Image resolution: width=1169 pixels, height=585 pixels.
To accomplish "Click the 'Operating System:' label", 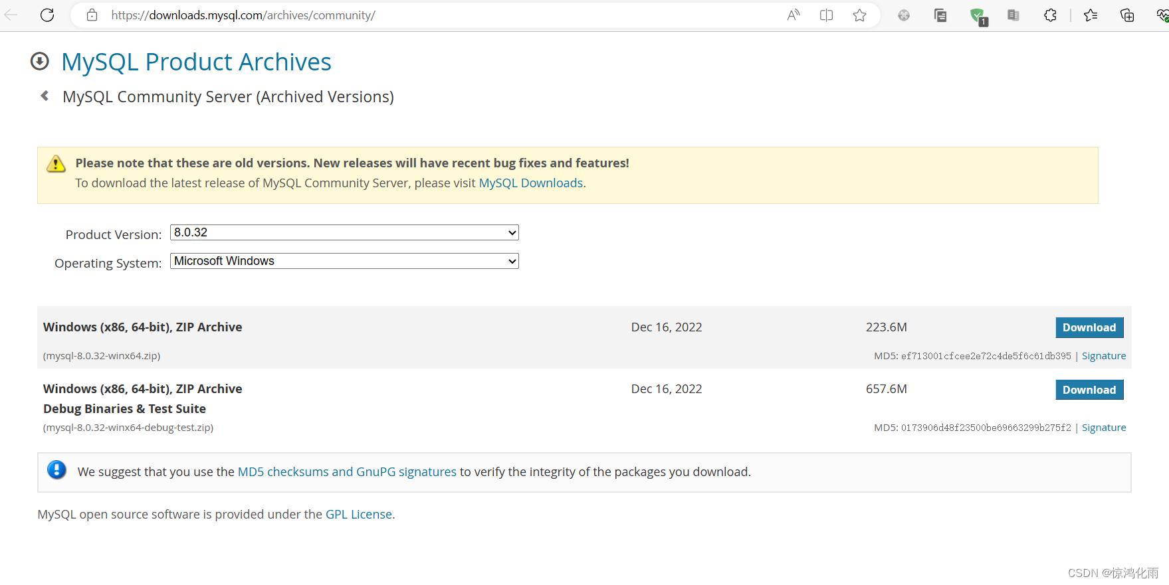I will (x=108, y=263).
